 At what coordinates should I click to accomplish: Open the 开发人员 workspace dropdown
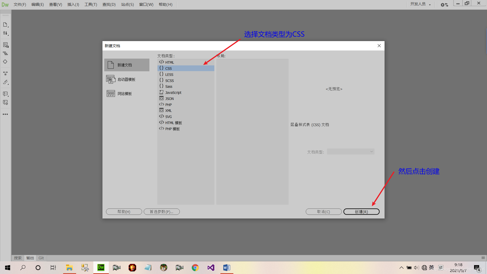pos(420,4)
